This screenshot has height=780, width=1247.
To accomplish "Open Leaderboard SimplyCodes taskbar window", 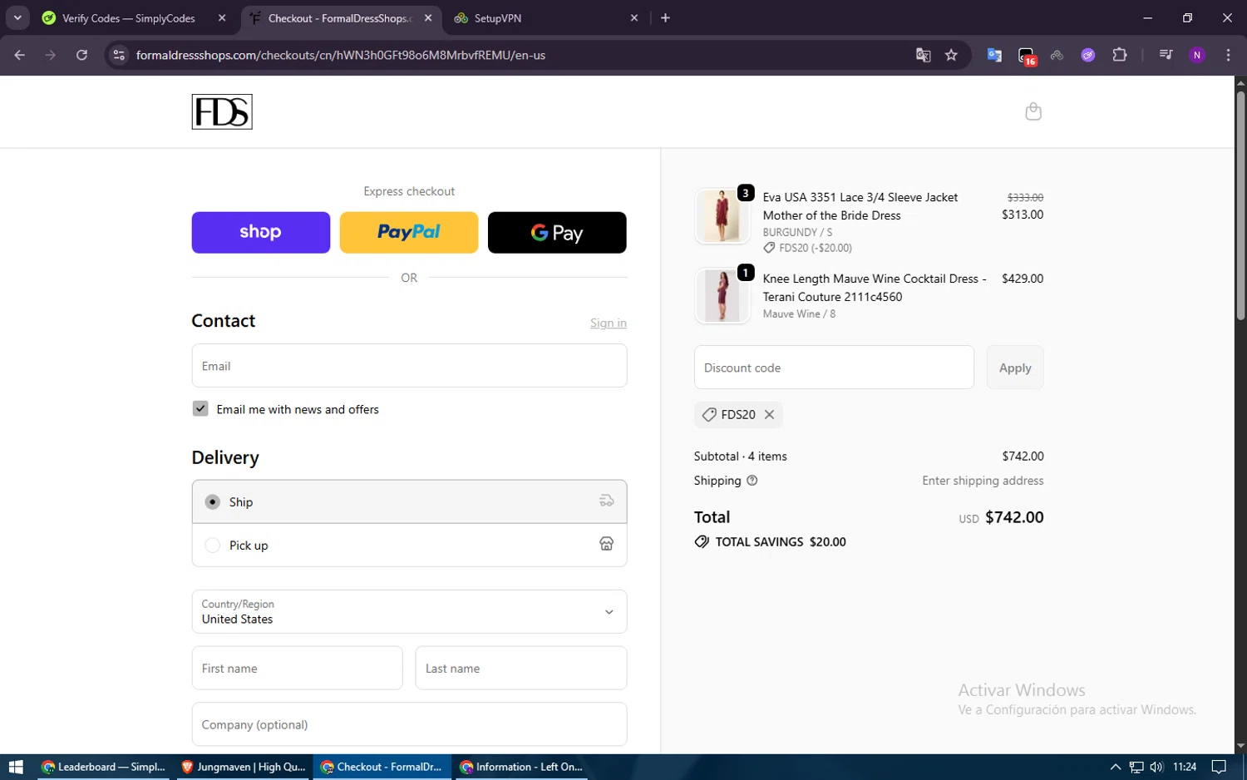I will point(104,767).
